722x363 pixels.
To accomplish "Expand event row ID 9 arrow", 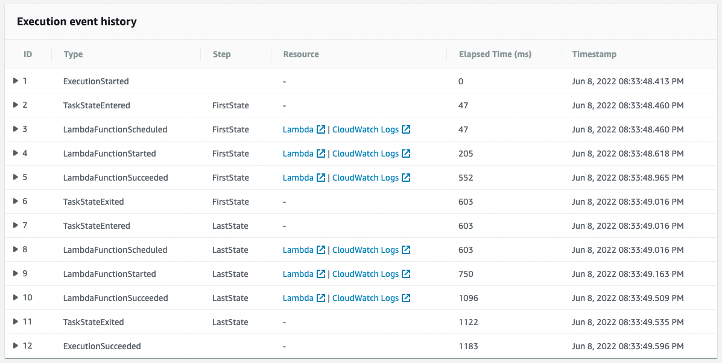I will (x=16, y=273).
